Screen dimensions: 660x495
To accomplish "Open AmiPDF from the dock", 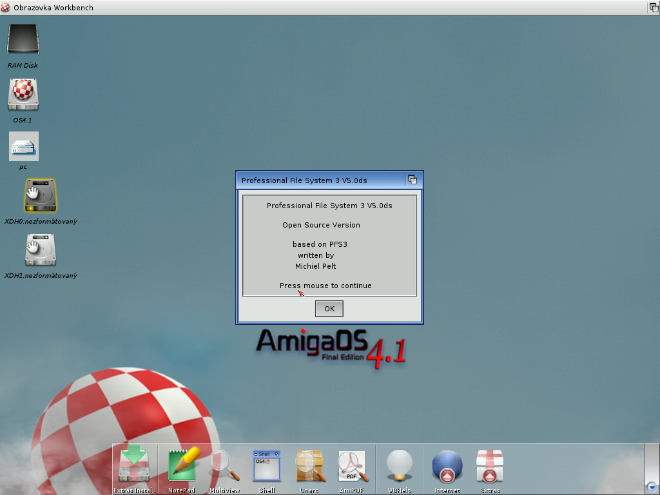I will point(352,465).
